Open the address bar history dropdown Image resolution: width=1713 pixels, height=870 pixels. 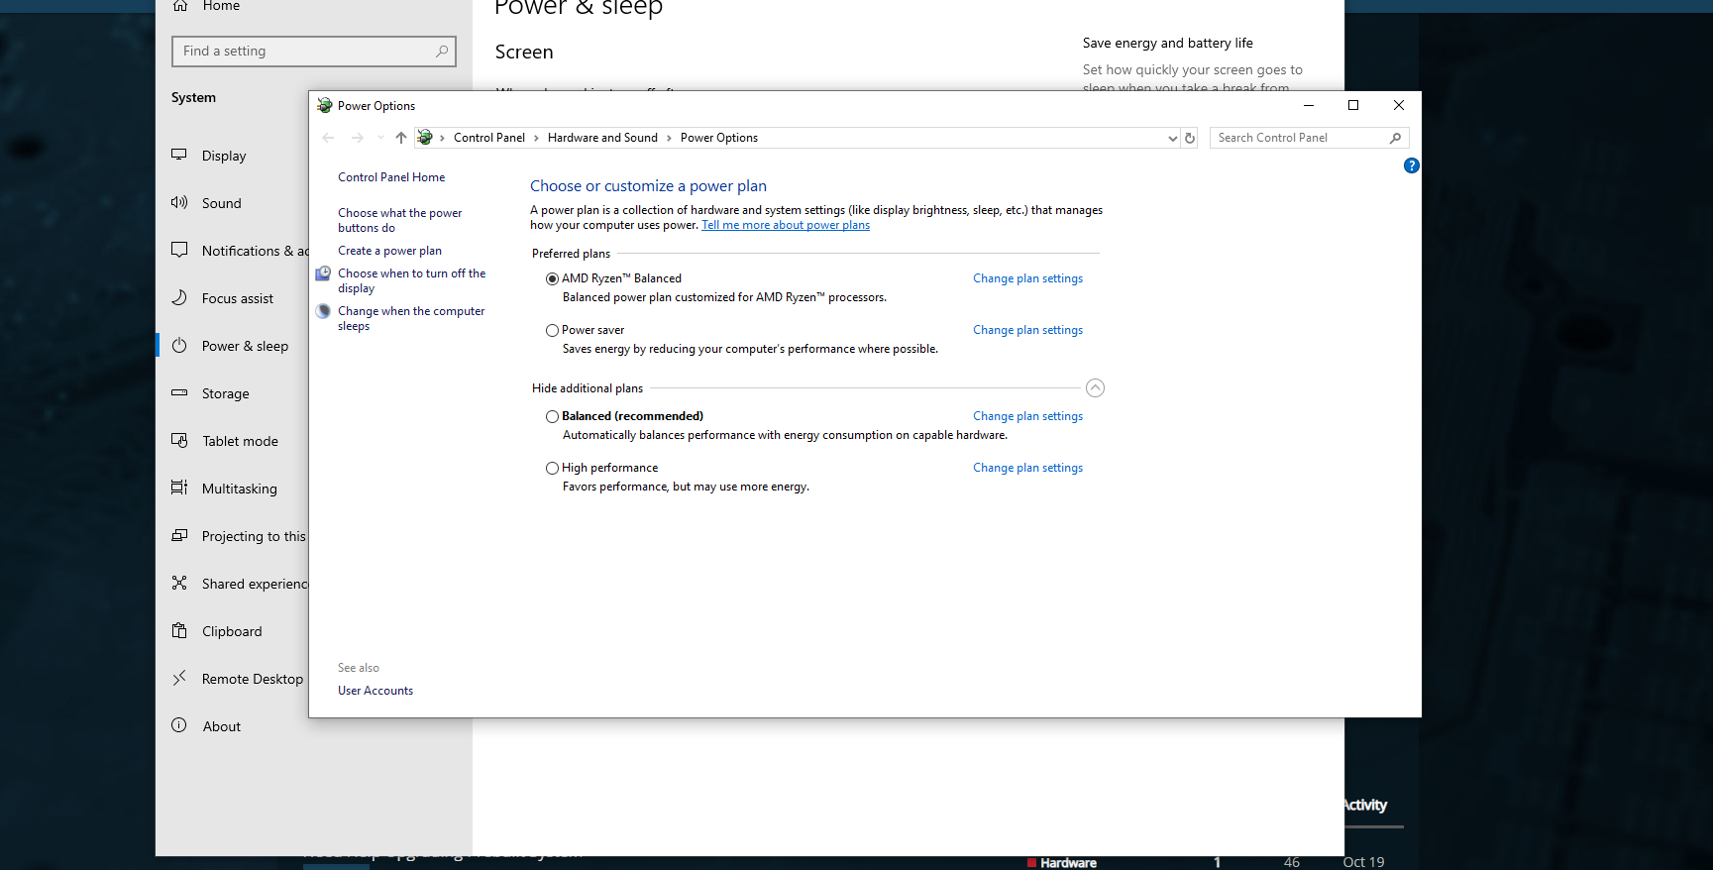tap(1173, 138)
